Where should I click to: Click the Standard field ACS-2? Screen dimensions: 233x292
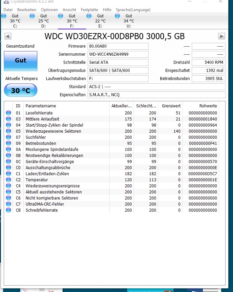(x=156, y=87)
